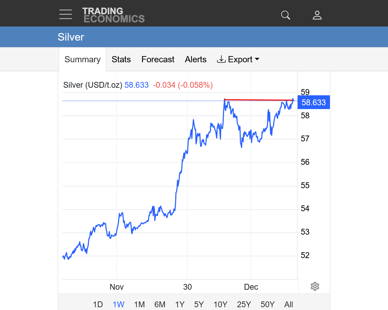Viewport: 388px width, 310px height.
Task: Switch to the Summary tab
Action: click(x=82, y=60)
